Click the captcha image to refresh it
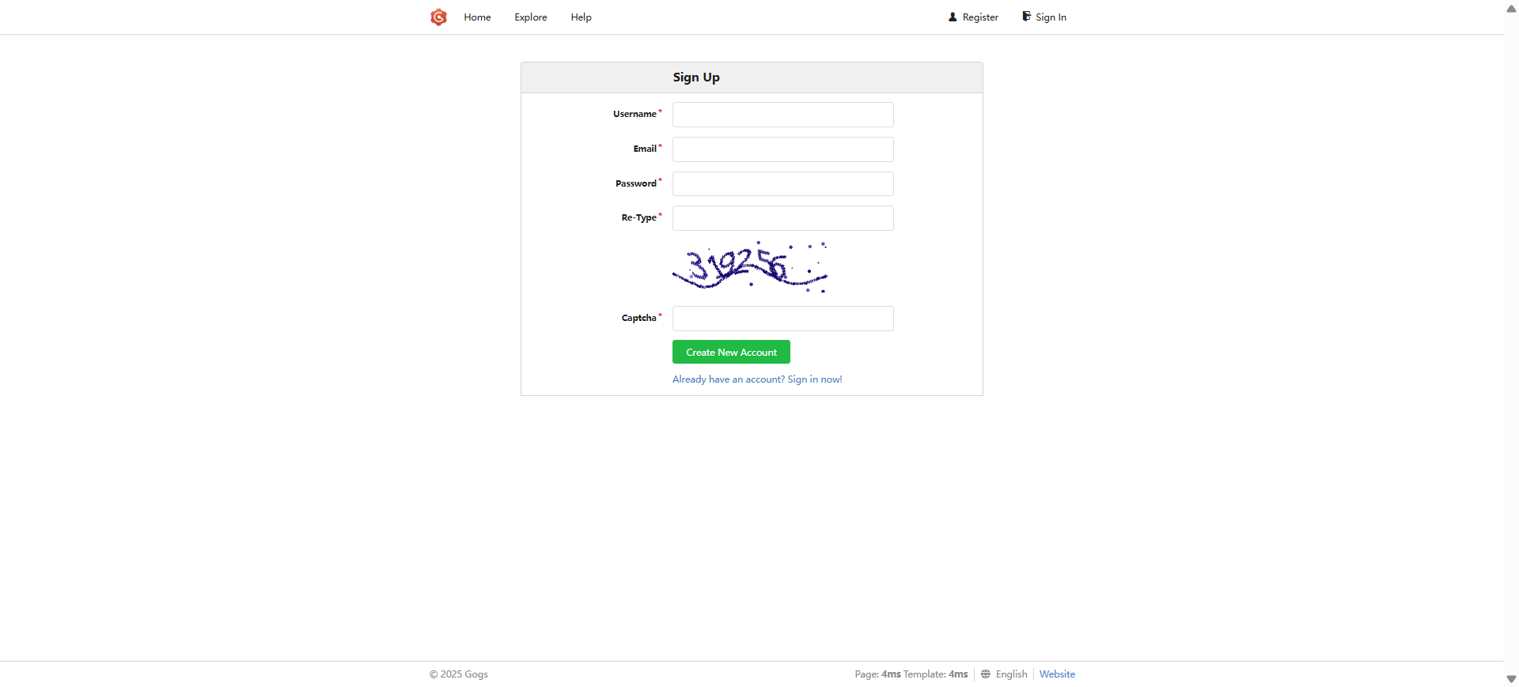This screenshot has width=1519, height=687. [x=750, y=267]
